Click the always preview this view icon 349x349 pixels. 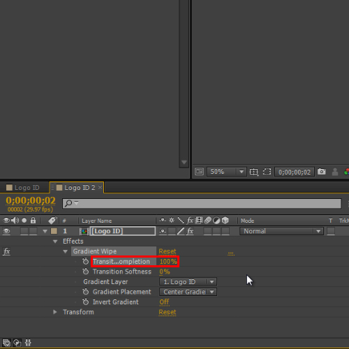click(199, 172)
